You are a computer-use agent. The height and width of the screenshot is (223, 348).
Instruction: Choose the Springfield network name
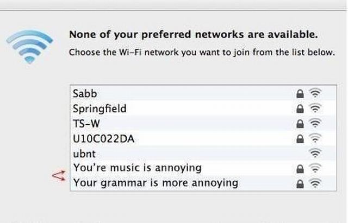(x=99, y=109)
